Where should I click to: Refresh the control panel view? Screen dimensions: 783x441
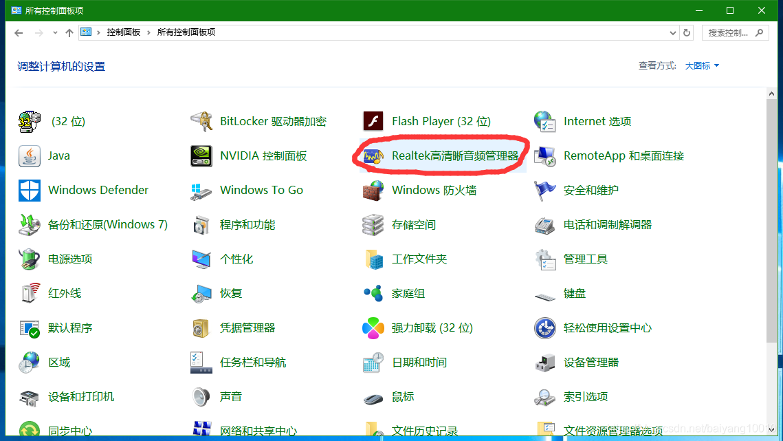pyautogui.click(x=687, y=32)
